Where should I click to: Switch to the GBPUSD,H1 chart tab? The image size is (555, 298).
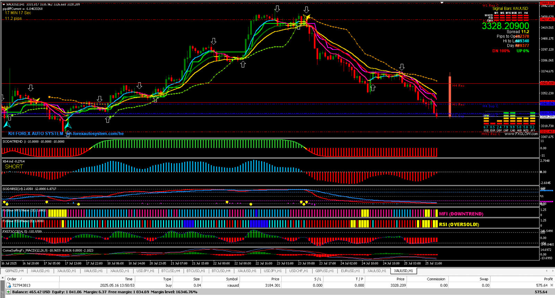pos(324,271)
